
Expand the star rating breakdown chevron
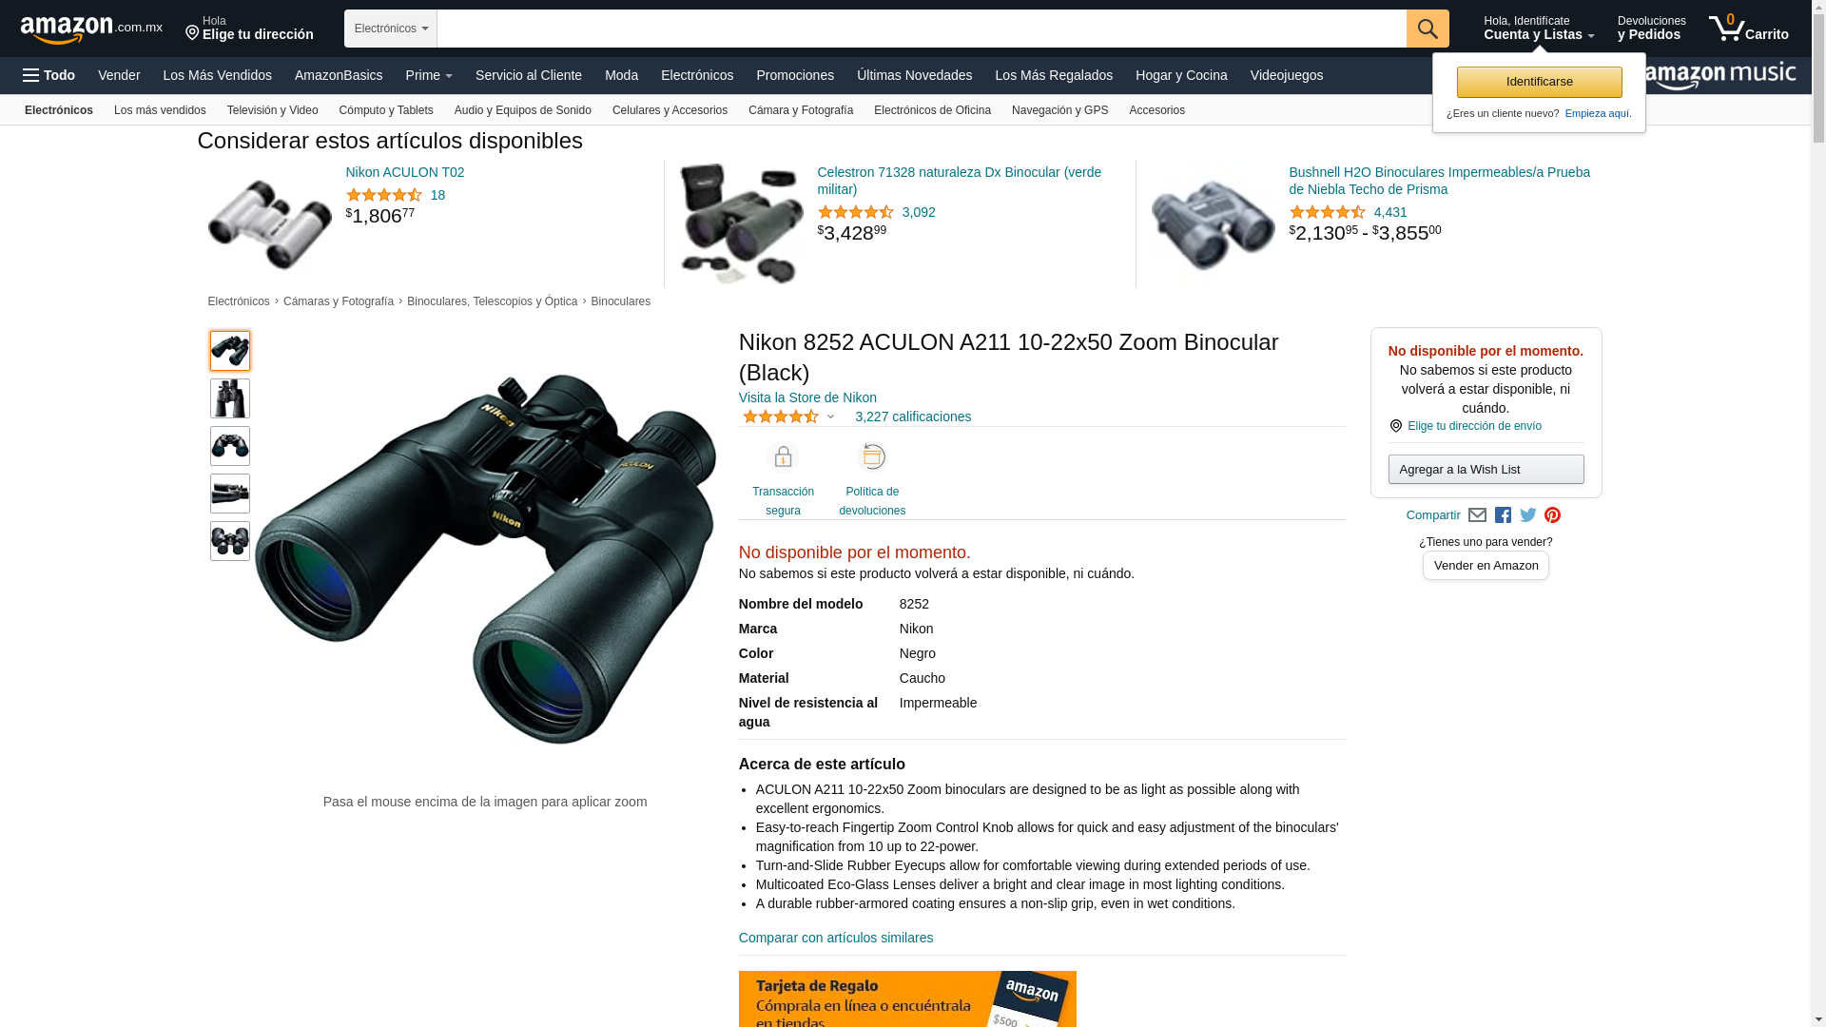pos(830,417)
